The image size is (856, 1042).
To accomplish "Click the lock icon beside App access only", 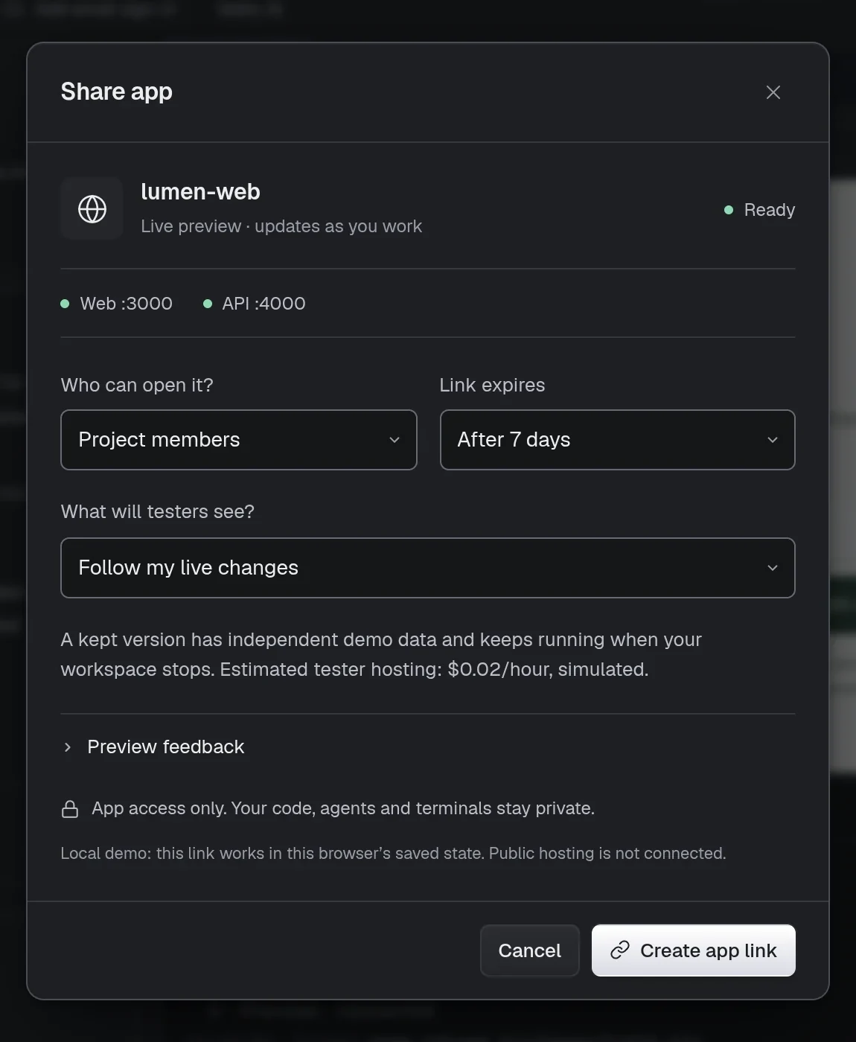I will point(70,809).
